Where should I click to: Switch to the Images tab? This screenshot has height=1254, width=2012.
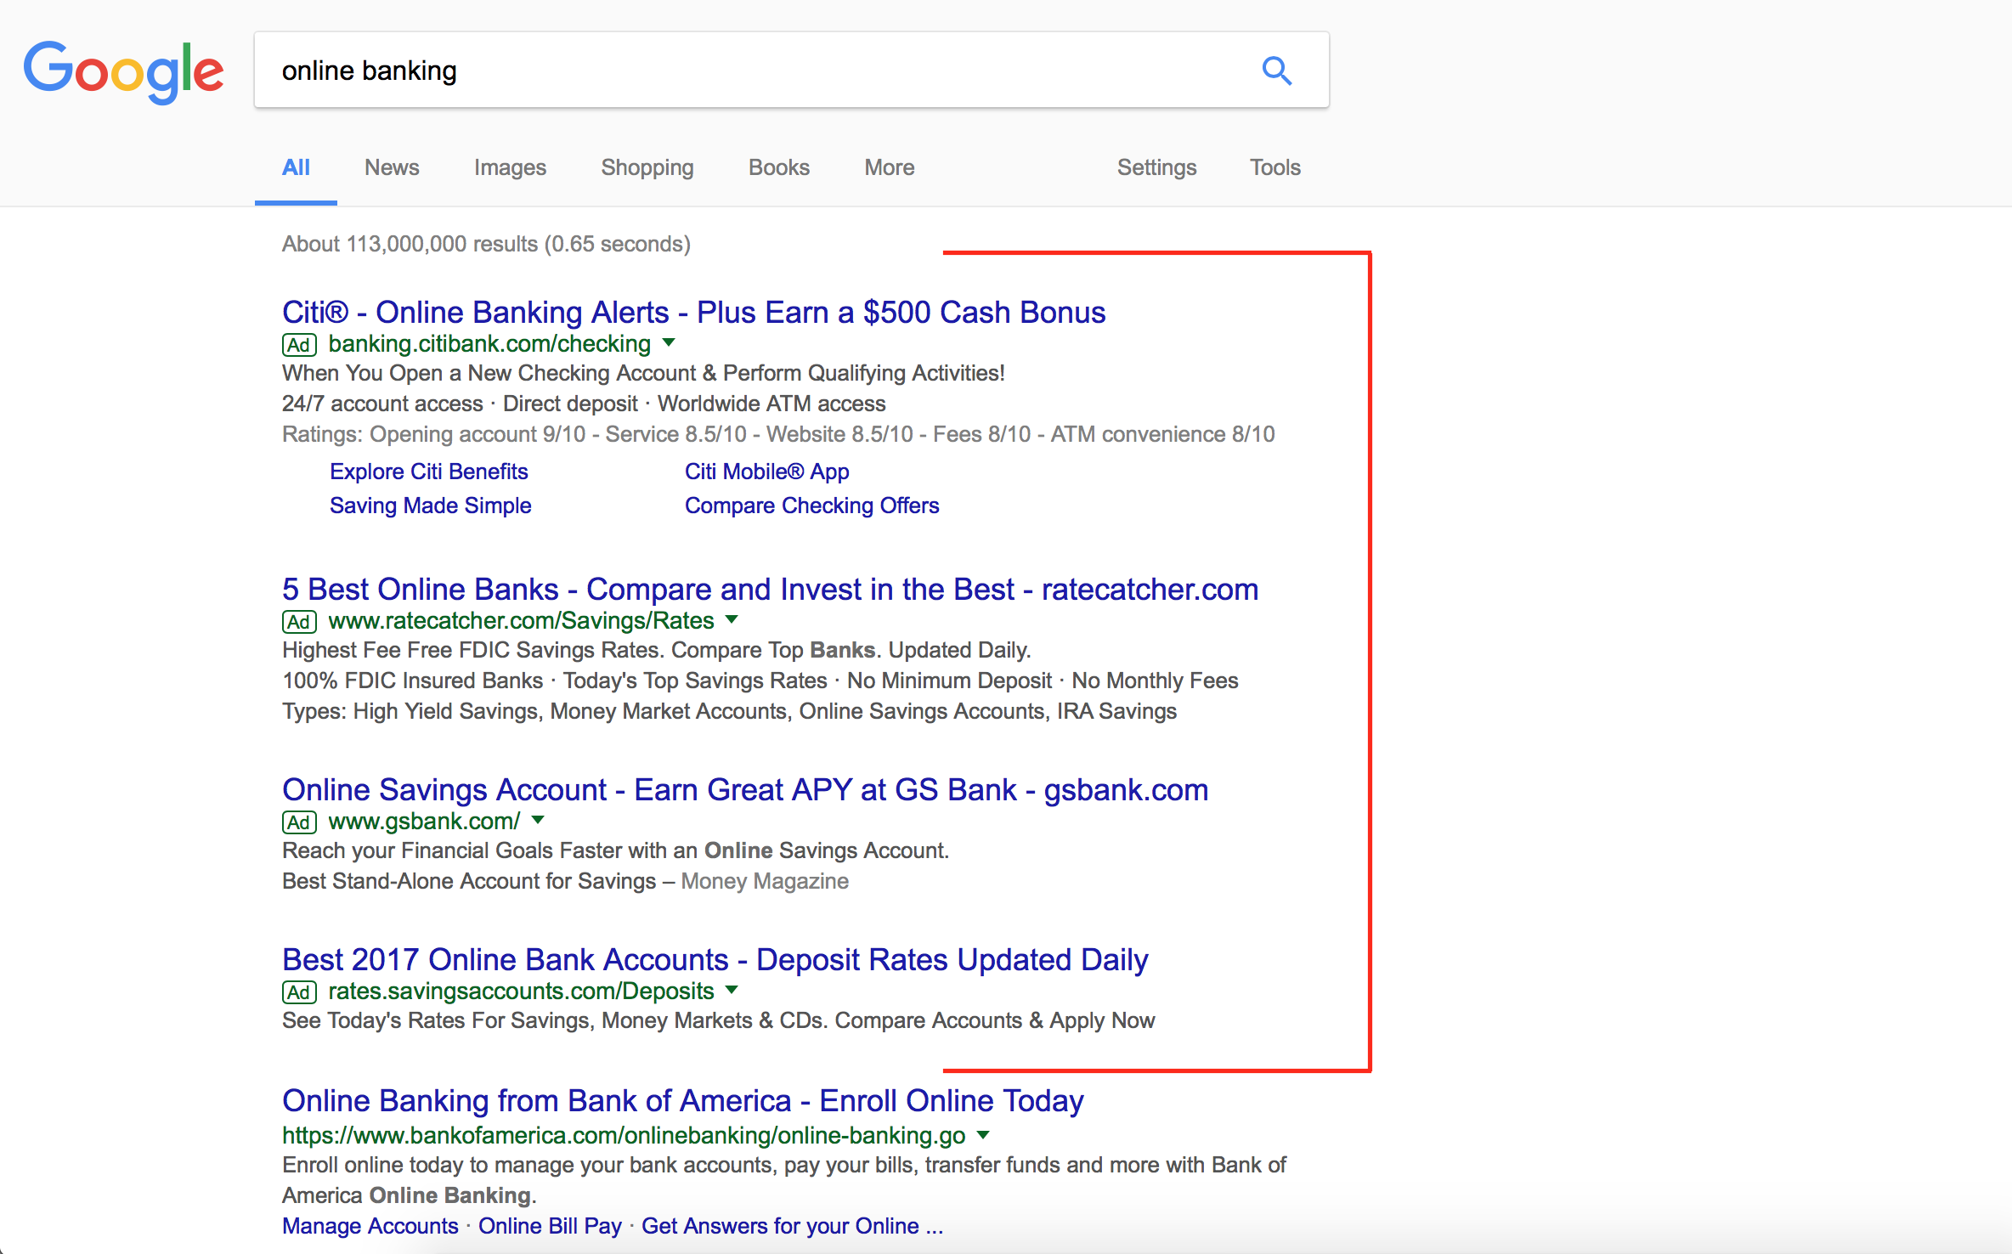(x=510, y=167)
